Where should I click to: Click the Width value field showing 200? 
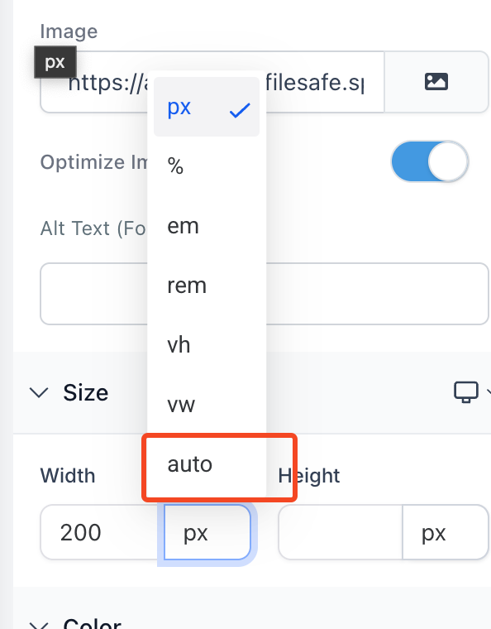click(x=102, y=532)
